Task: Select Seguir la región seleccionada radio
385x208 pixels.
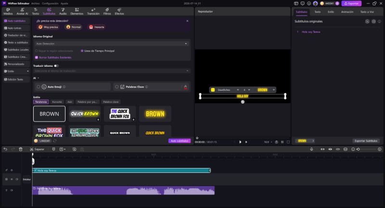Action: tap(37, 51)
